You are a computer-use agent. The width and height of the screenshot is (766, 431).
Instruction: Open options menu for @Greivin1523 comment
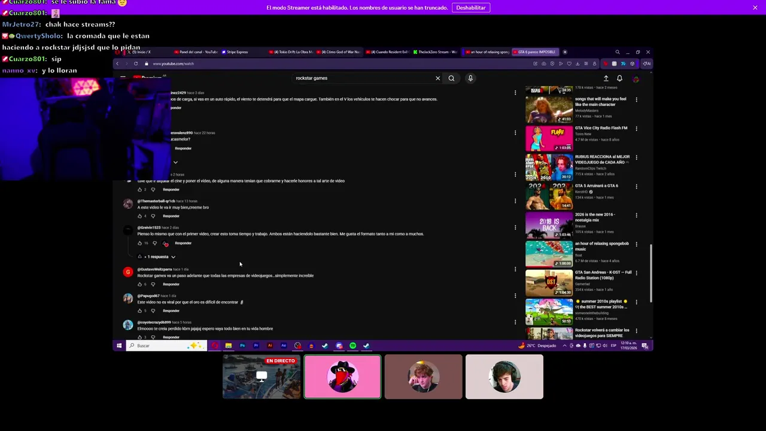(x=515, y=227)
